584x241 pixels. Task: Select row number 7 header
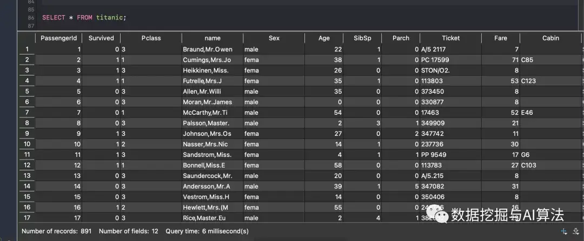[x=26, y=112]
